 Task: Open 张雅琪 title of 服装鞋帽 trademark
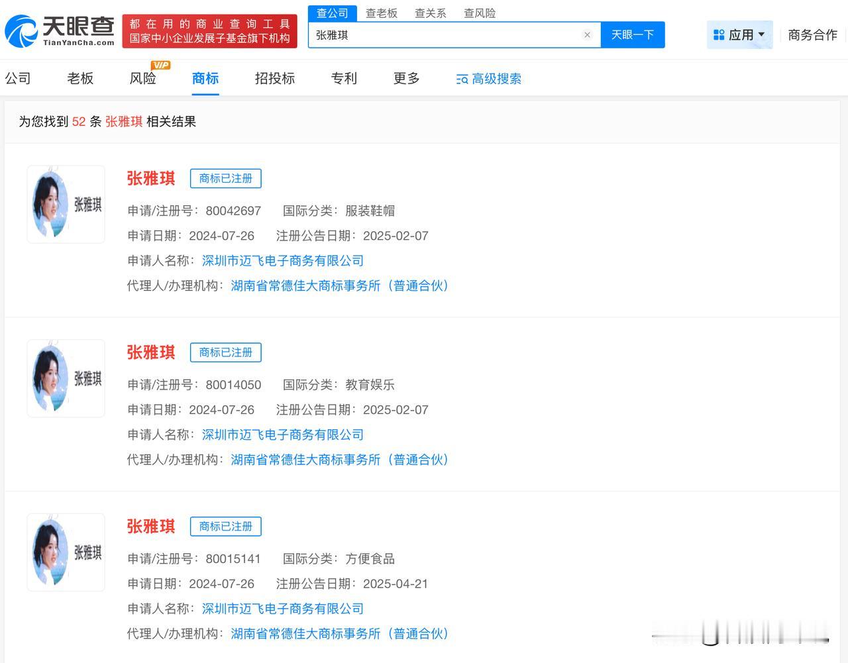coord(151,178)
